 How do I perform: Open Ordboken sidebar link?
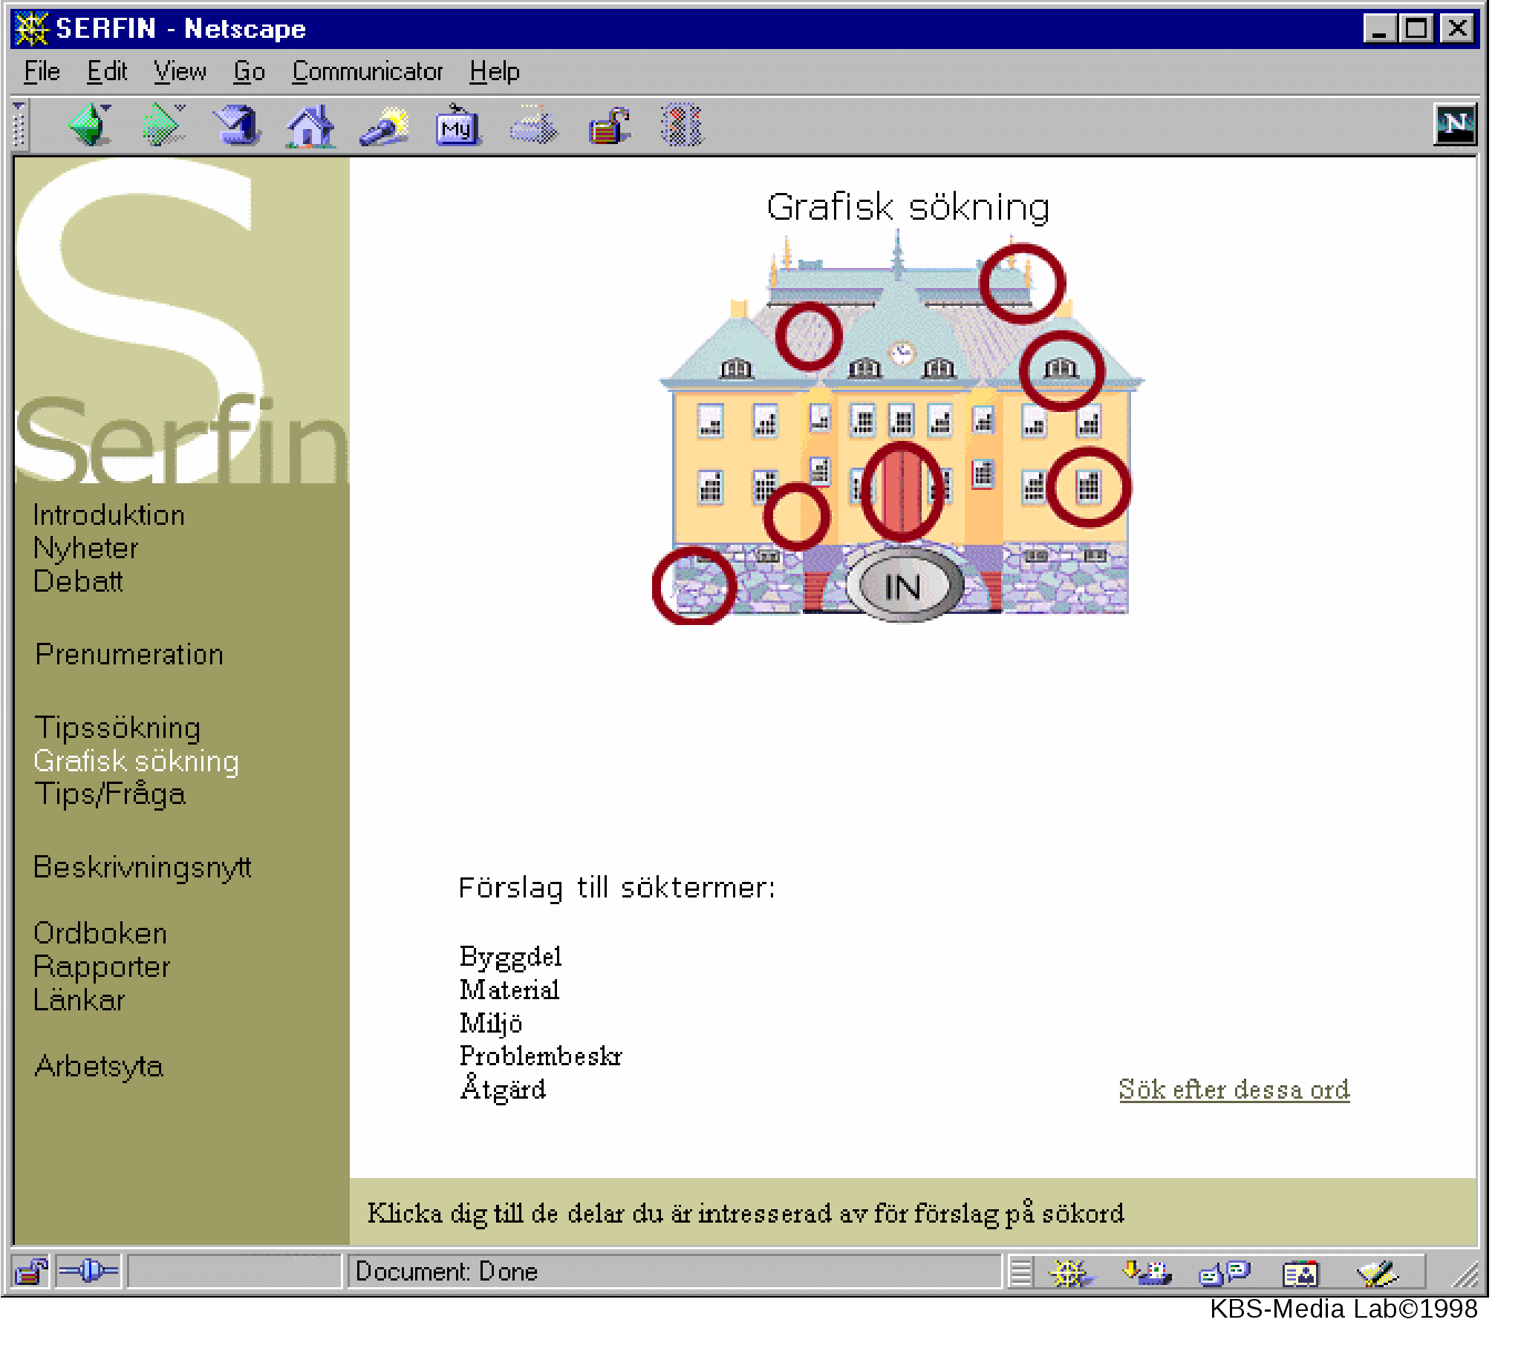click(100, 935)
